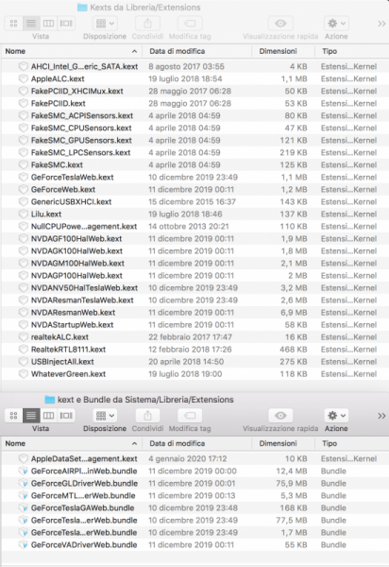Click the NVDAResmanWeb.kext file icon

(x=24, y=313)
